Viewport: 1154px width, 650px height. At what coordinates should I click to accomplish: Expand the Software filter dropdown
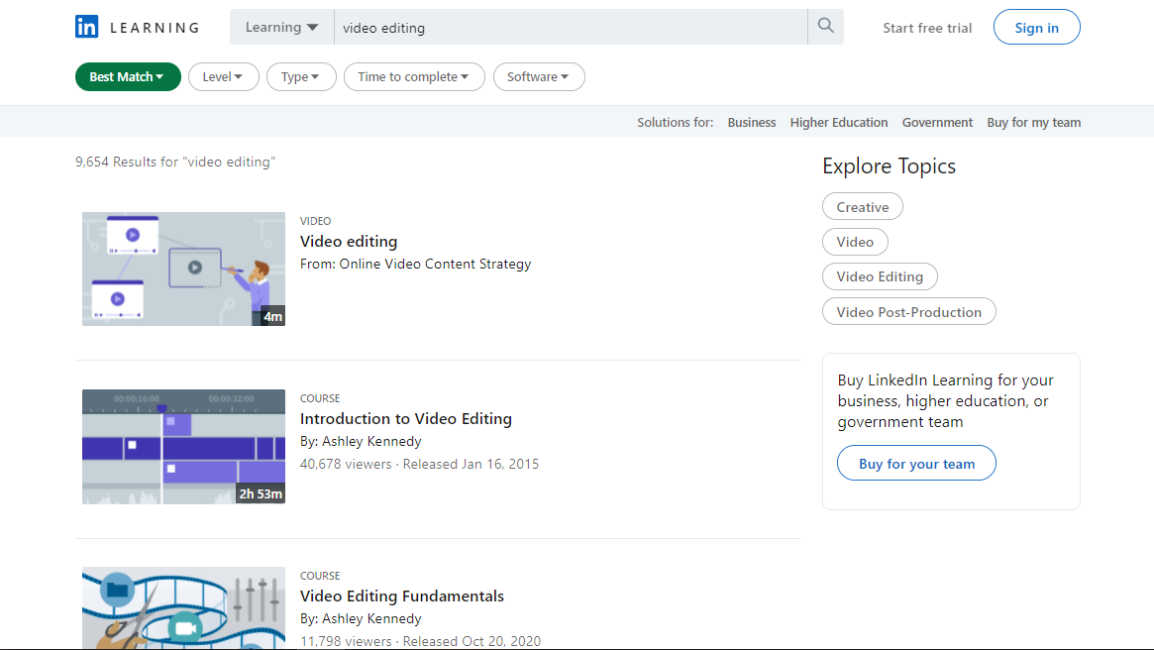click(539, 76)
